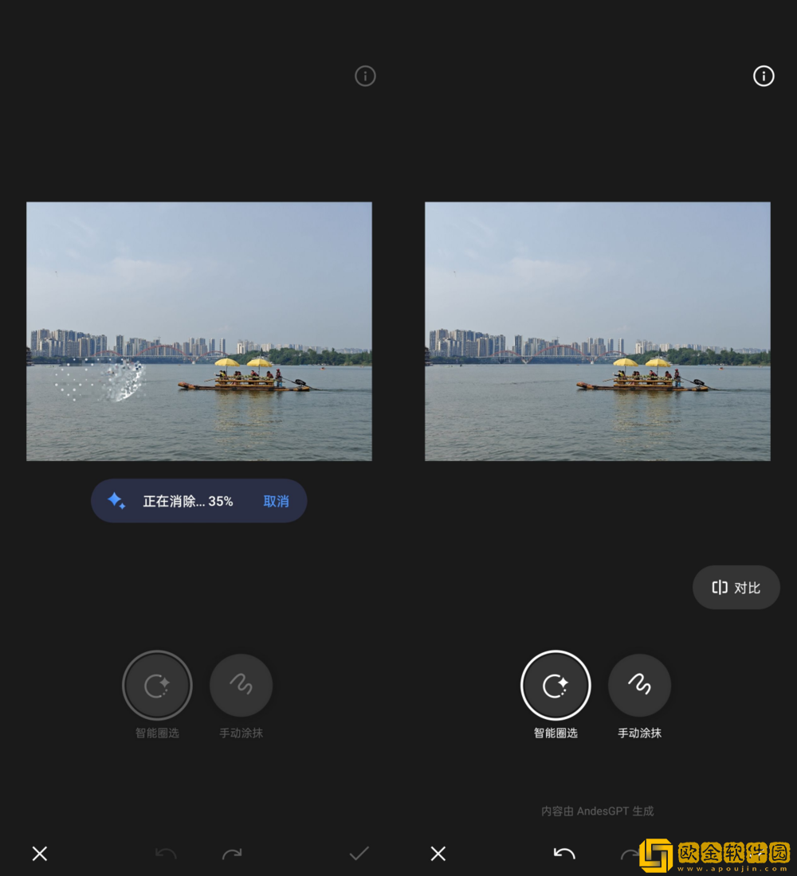Select the Manual Smear (手动涂抹) tool
Image resolution: width=797 pixels, height=876 pixels.
point(639,684)
